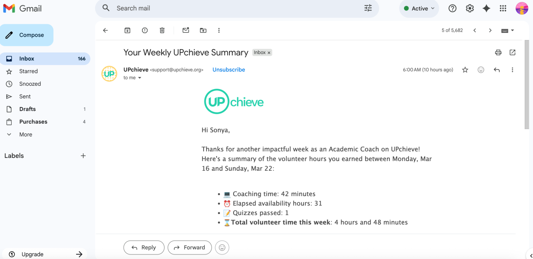The height and width of the screenshot is (259, 533).
Task: Click the reply arrow in header
Action: [497, 70]
